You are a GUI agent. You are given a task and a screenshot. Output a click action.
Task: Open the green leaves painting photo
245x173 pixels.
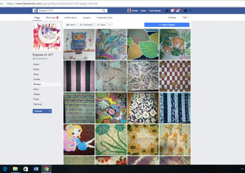[143, 44]
